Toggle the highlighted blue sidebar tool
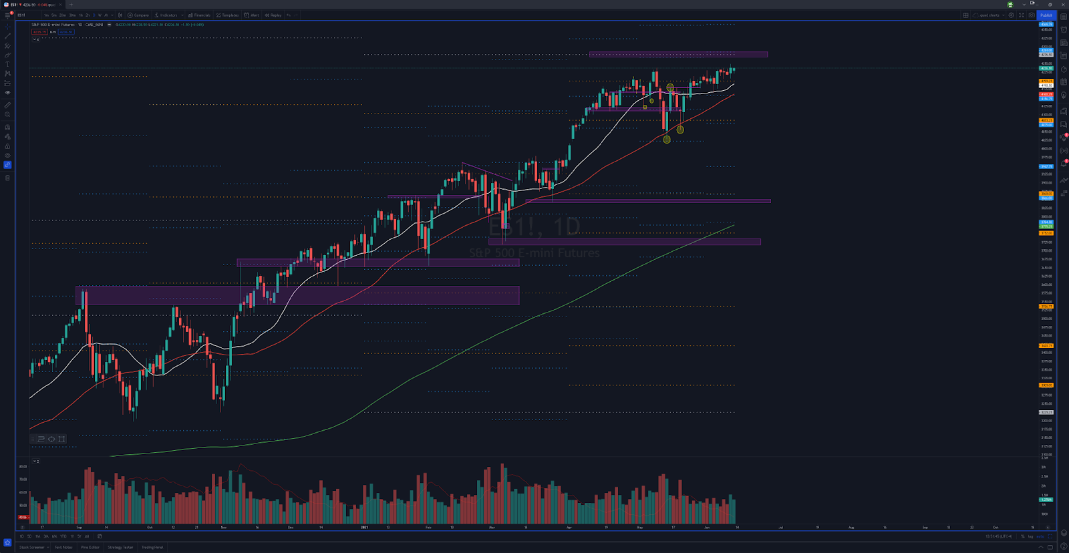 (7, 165)
